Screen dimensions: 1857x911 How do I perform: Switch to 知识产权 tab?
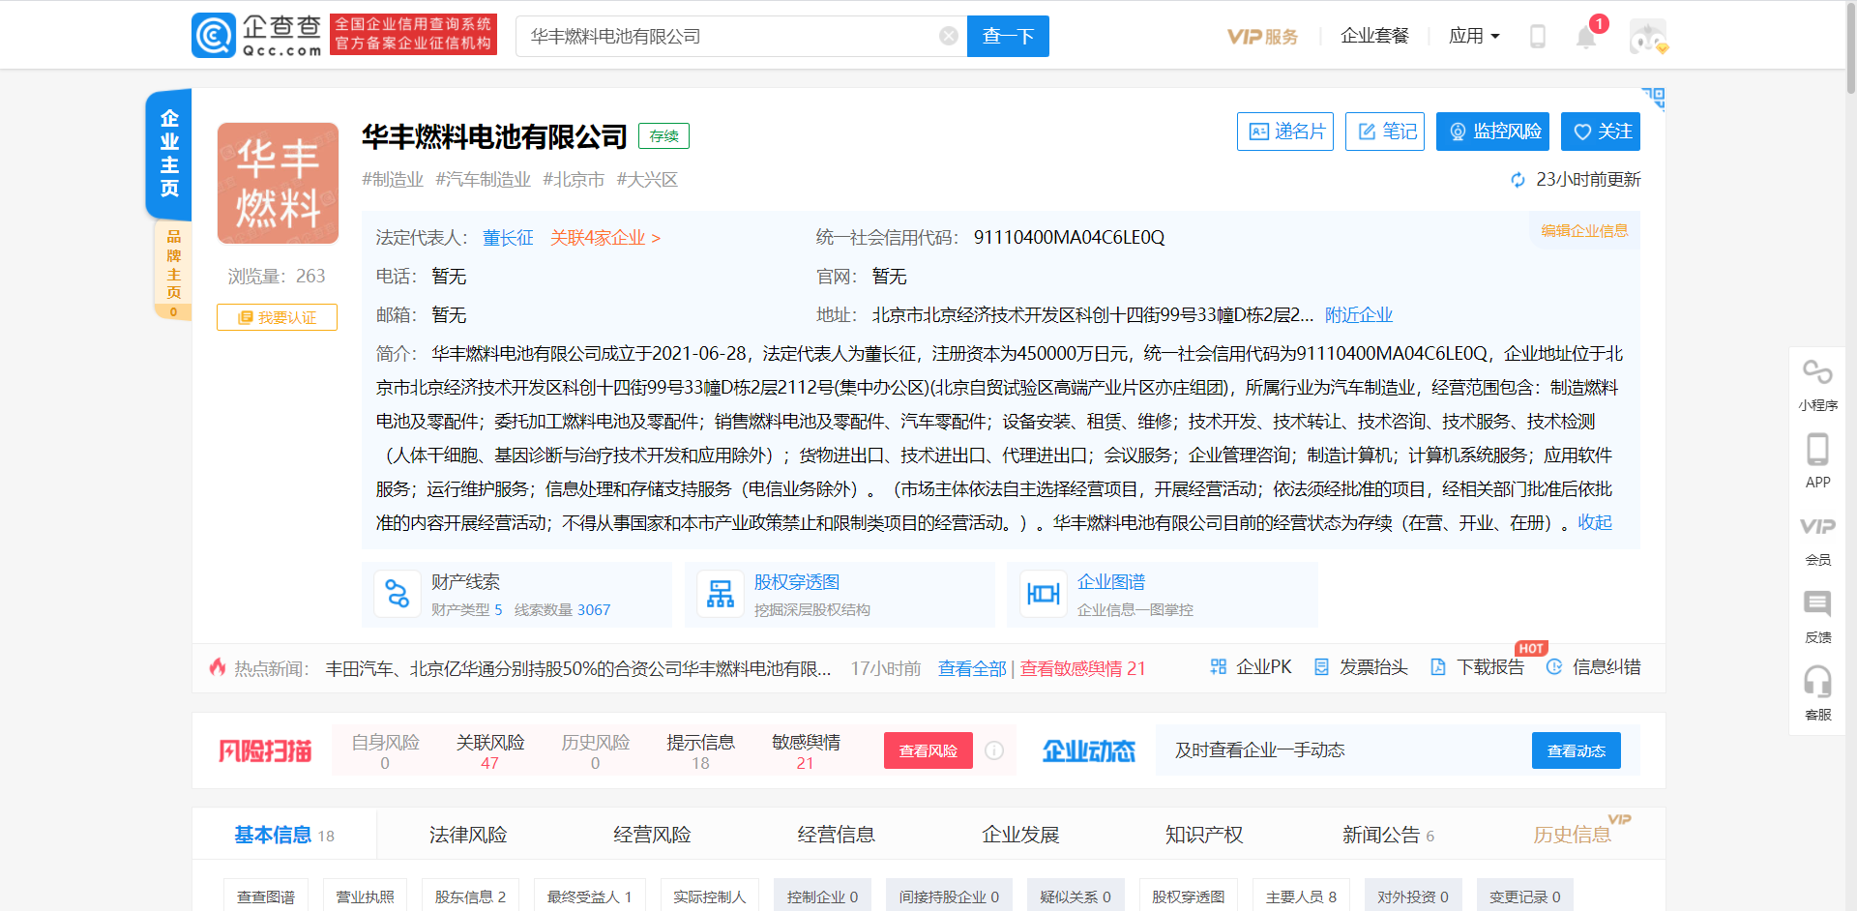[x=1204, y=835]
